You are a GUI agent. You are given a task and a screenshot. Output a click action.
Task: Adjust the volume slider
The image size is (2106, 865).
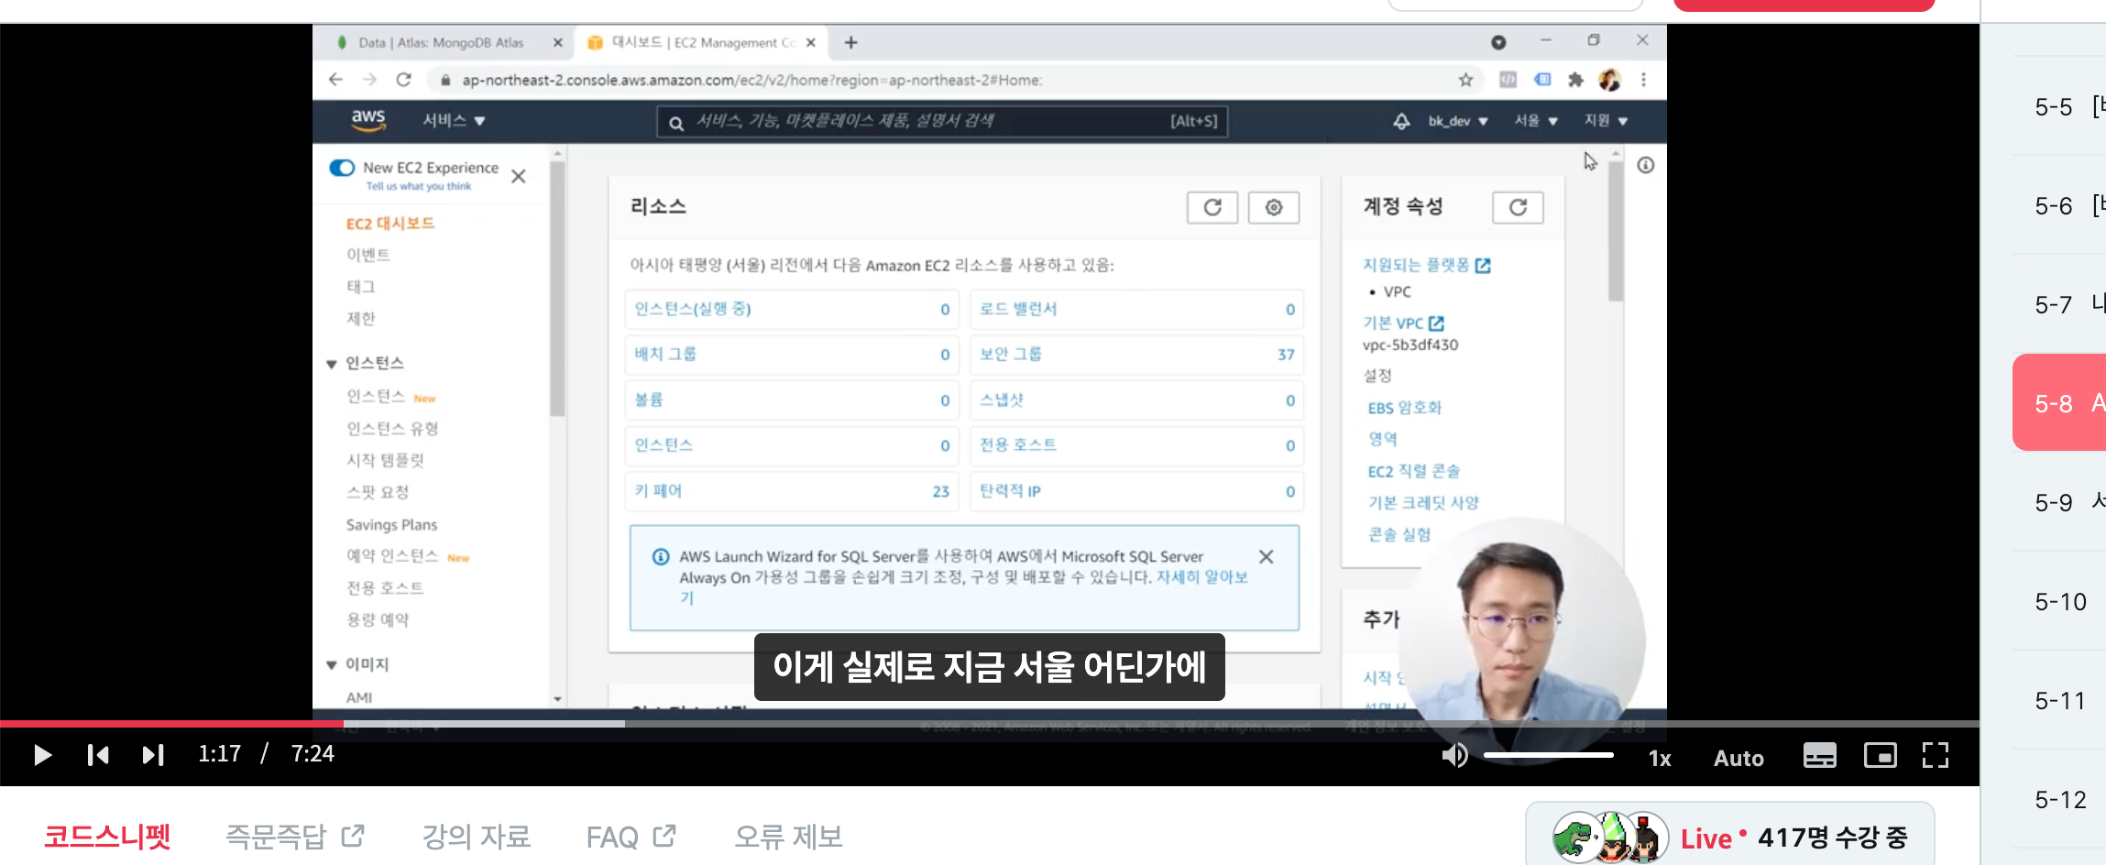(x=1548, y=756)
